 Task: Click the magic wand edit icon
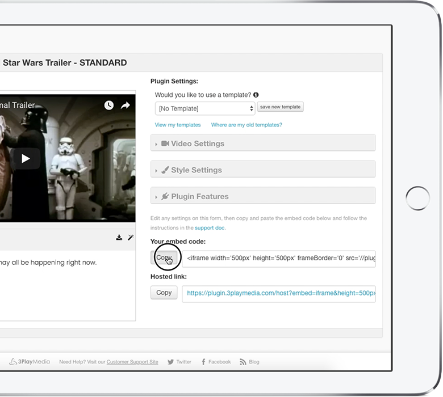tap(131, 238)
